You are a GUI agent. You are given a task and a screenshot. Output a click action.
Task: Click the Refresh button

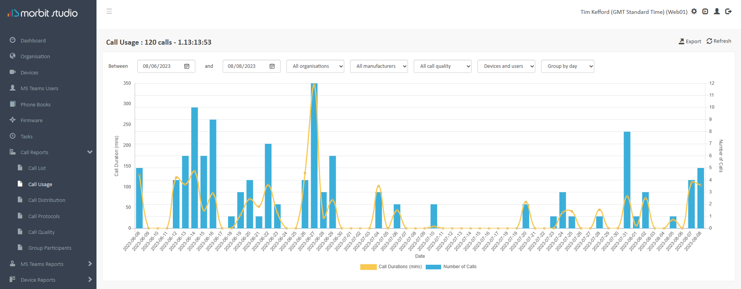pos(719,41)
